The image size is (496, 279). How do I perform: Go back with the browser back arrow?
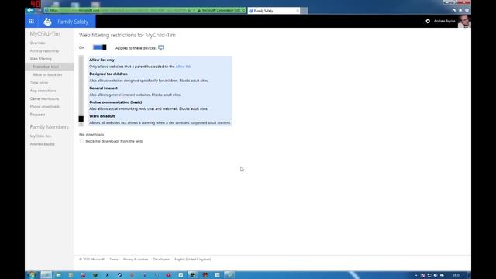pyautogui.click(x=30, y=10)
